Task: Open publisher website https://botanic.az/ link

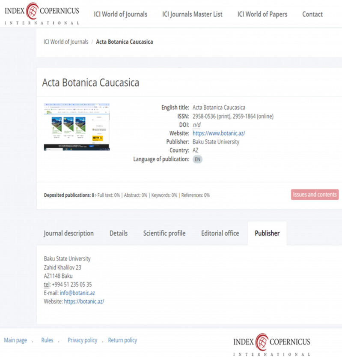Action: coord(84,301)
